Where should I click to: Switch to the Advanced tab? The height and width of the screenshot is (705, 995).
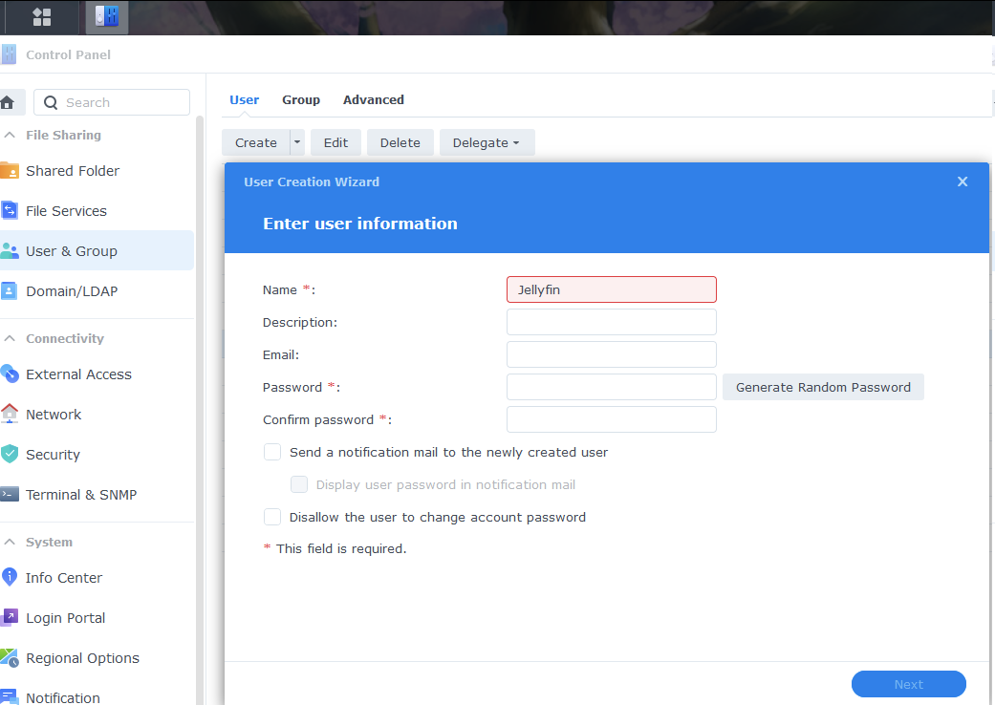pos(374,99)
